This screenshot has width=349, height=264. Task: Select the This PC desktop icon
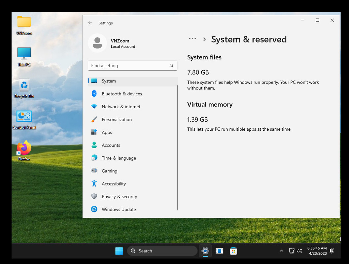(24, 57)
